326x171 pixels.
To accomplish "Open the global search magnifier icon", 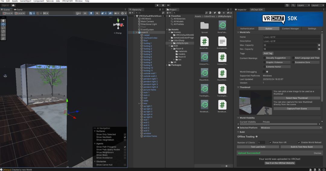I will pos(293,5).
